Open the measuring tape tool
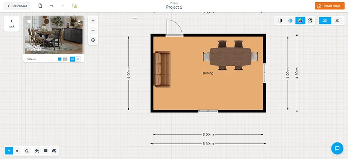Viewport: 348px width, 159px height. [27, 151]
